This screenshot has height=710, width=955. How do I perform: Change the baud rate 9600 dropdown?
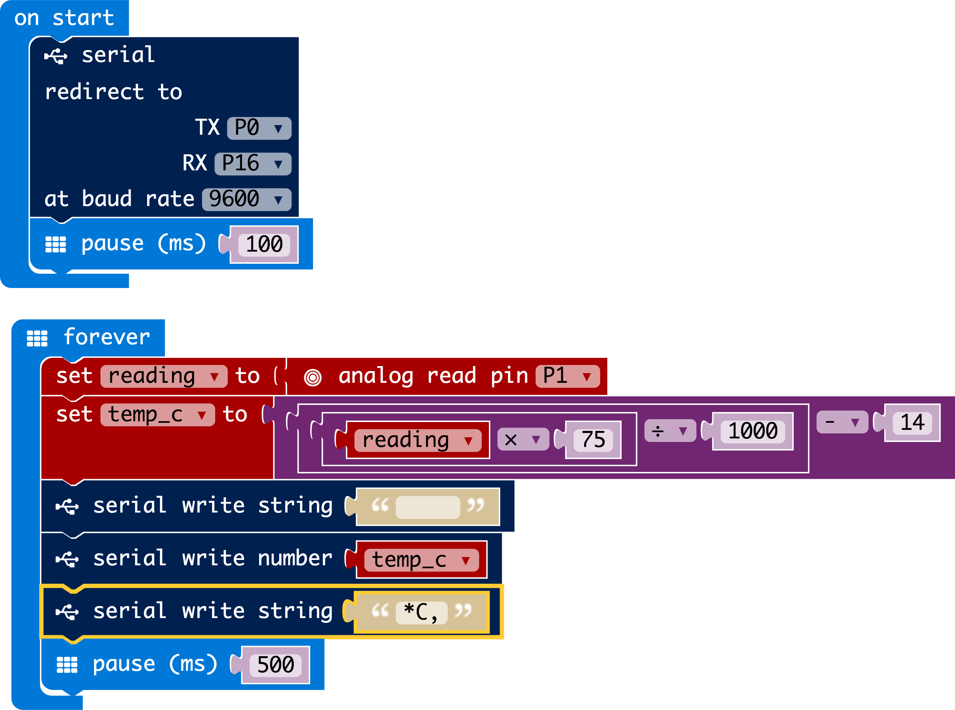247,199
